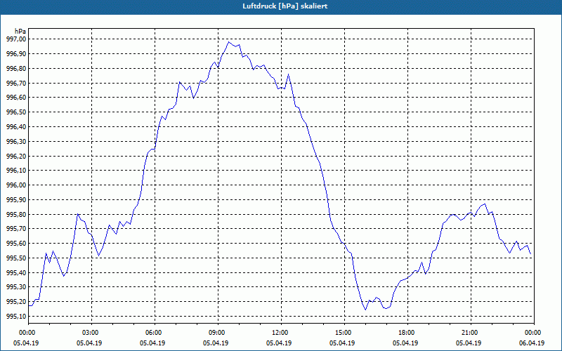The width and height of the screenshot is (562, 351).
Task: Click the "06.04.19" date label
Action: 532,343
